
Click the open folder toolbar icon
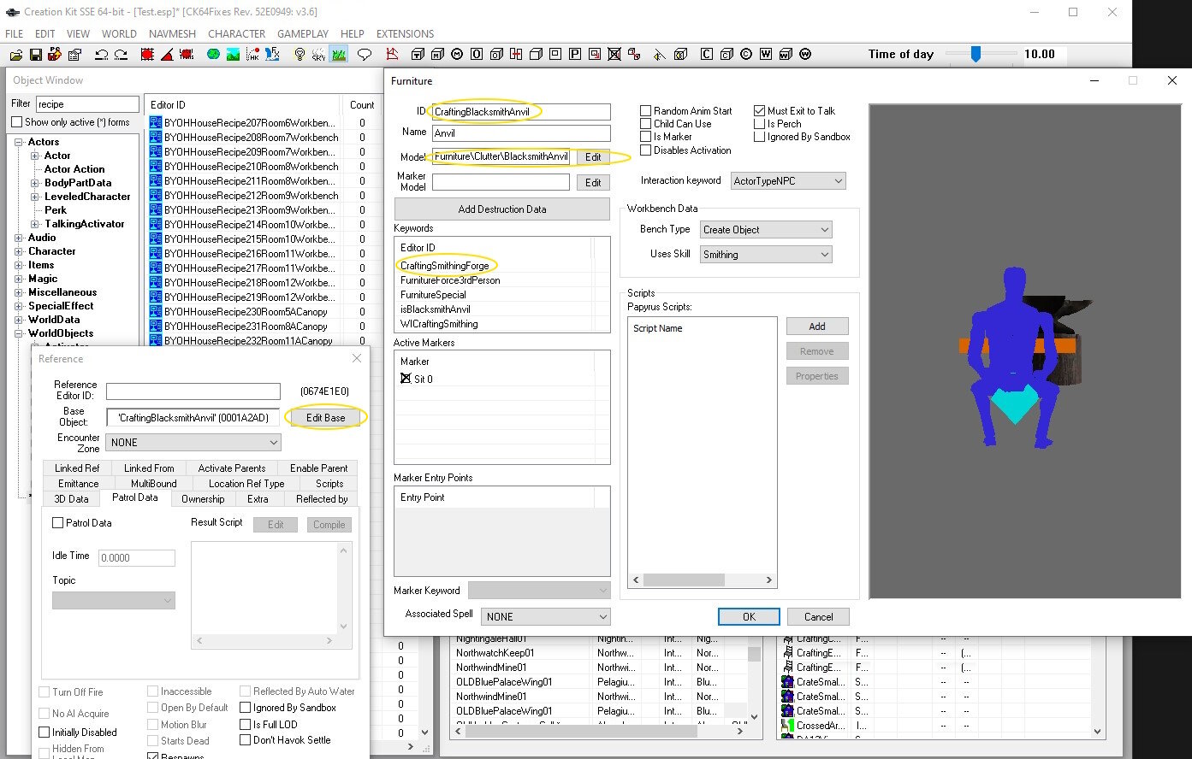[x=16, y=55]
